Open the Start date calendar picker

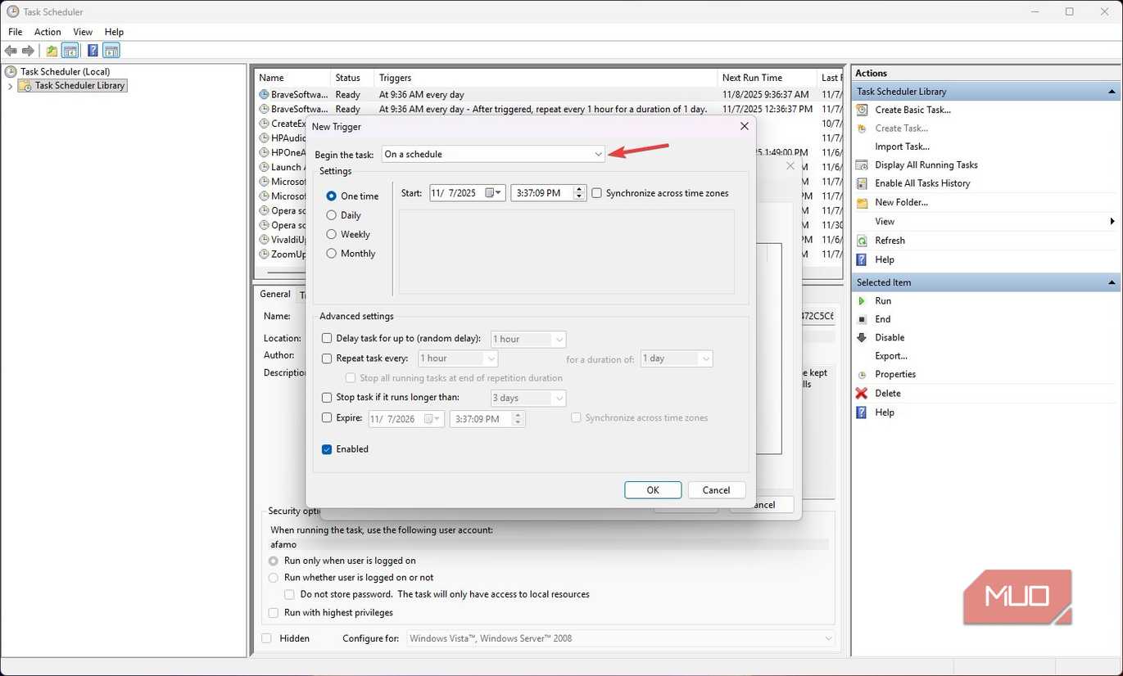[x=492, y=193]
